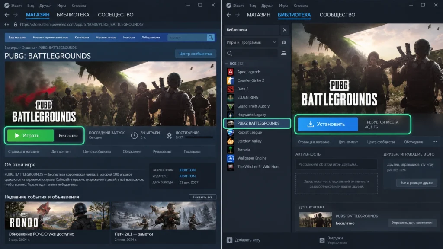
Task: Click Все играющие друзья button
Action: [417, 183]
